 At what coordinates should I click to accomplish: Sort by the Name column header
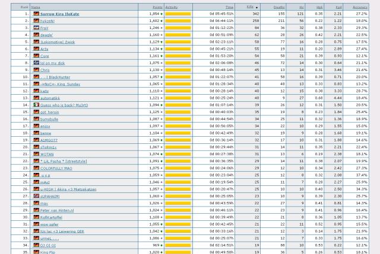pos(36,7)
